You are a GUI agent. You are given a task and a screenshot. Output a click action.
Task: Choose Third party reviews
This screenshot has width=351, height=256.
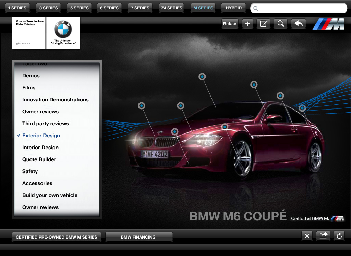pos(46,124)
